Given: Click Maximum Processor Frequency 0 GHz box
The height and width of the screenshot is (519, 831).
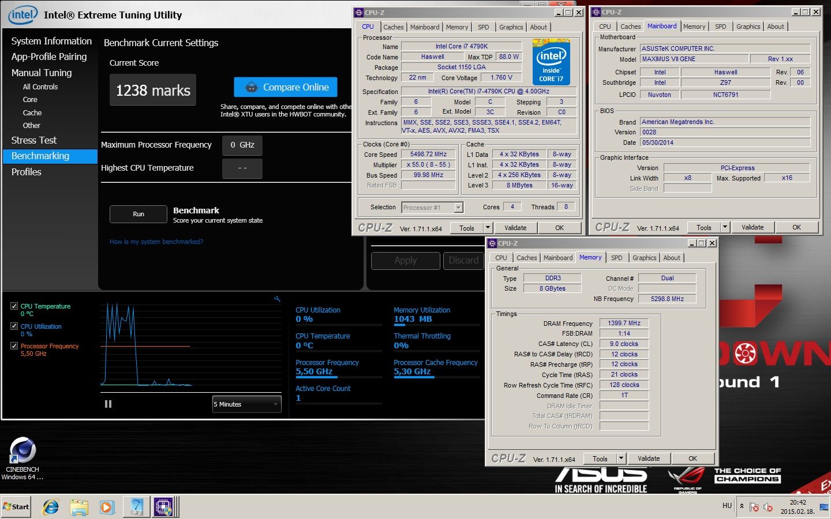Looking at the screenshot, I should pyautogui.click(x=242, y=145).
